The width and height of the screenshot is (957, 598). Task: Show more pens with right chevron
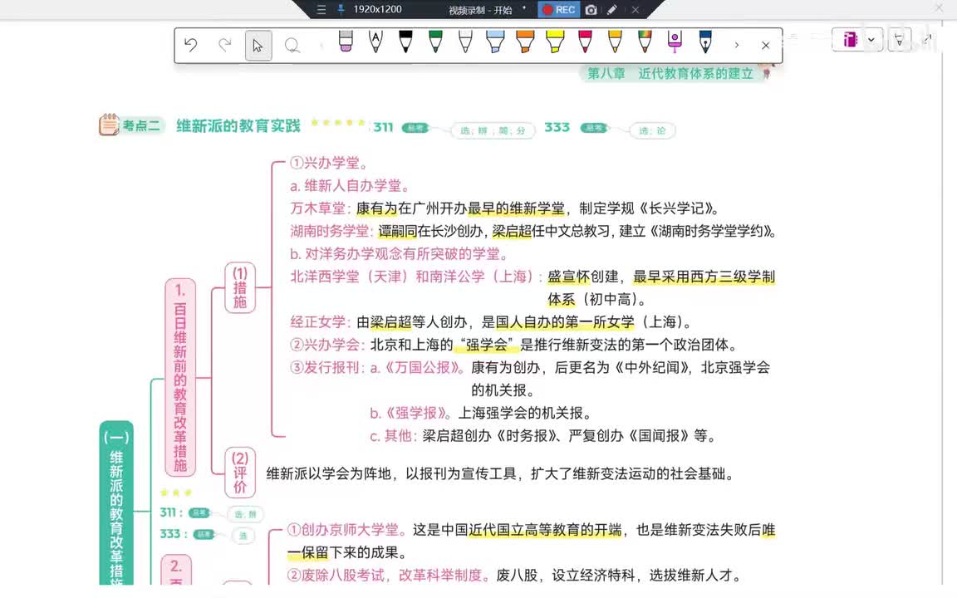click(737, 45)
